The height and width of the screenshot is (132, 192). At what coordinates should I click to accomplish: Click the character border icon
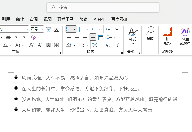click(x=57, y=29)
